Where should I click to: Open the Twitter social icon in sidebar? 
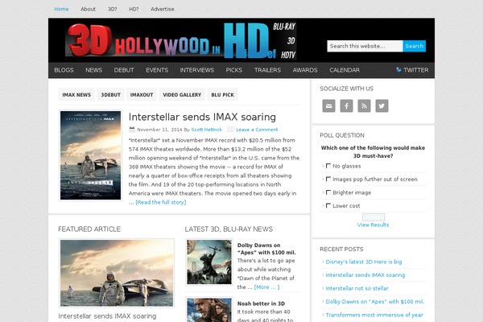pos(382,106)
